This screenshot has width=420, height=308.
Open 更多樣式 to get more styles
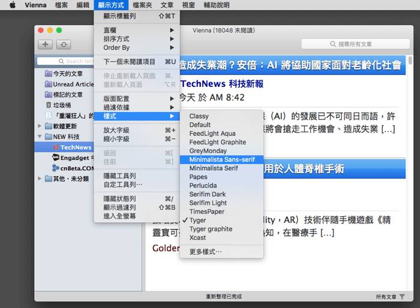pyautogui.click(x=222, y=252)
